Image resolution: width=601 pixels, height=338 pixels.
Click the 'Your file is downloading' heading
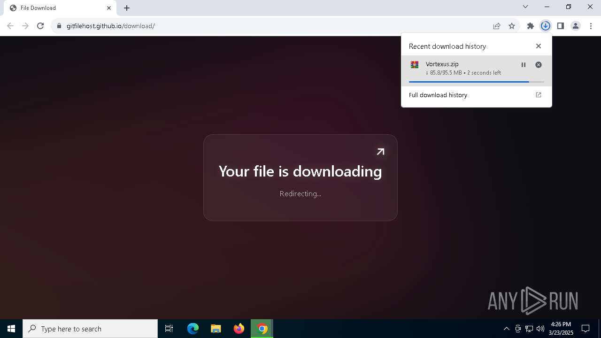pyautogui.click(x=300, y=171)
